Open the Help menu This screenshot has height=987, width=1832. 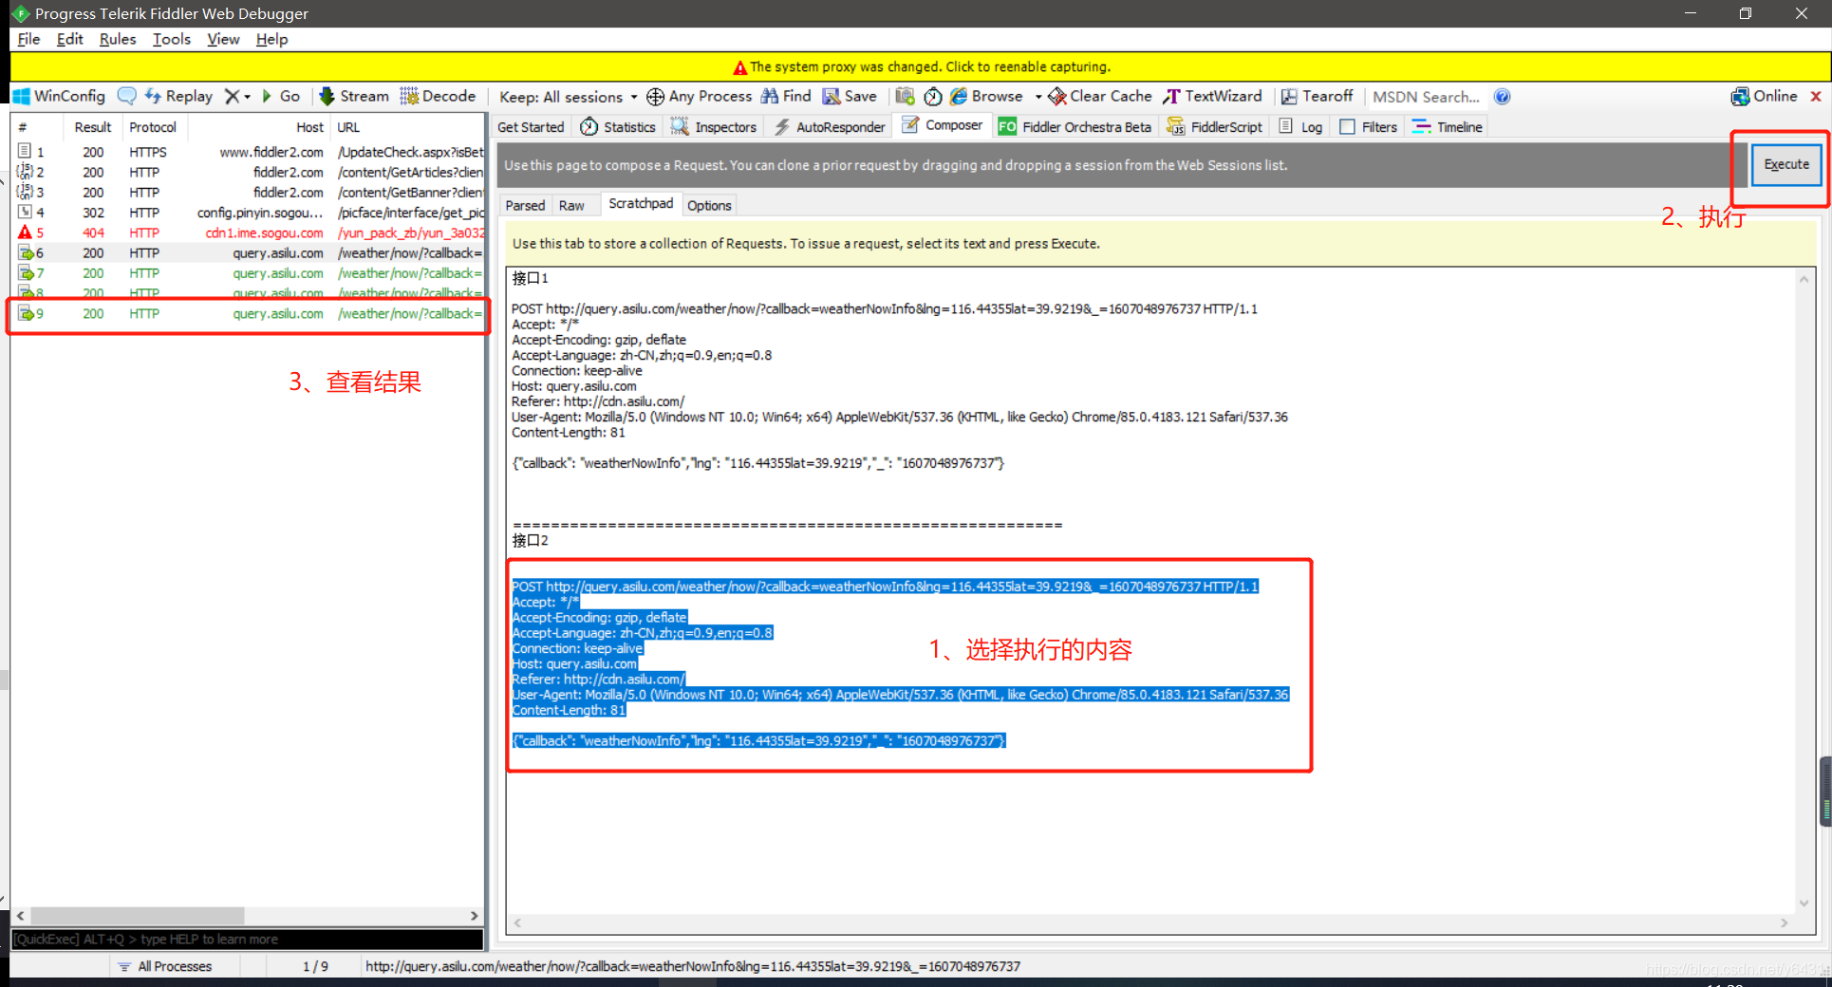pyautogui.click(x=271, y=39)
